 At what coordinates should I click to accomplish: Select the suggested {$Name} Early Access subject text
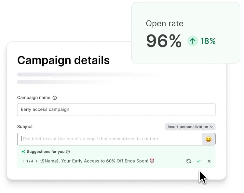(97, 161)
